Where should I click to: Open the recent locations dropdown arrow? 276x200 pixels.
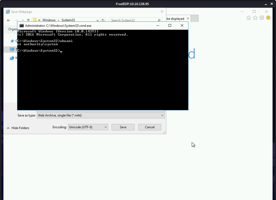pyautogui.click(x=23, y=20)
